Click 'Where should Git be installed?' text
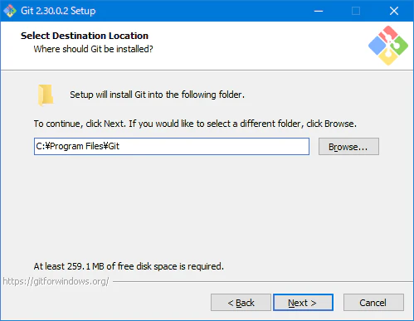Viewport: 414px width, 321px height. click(93, 49)
